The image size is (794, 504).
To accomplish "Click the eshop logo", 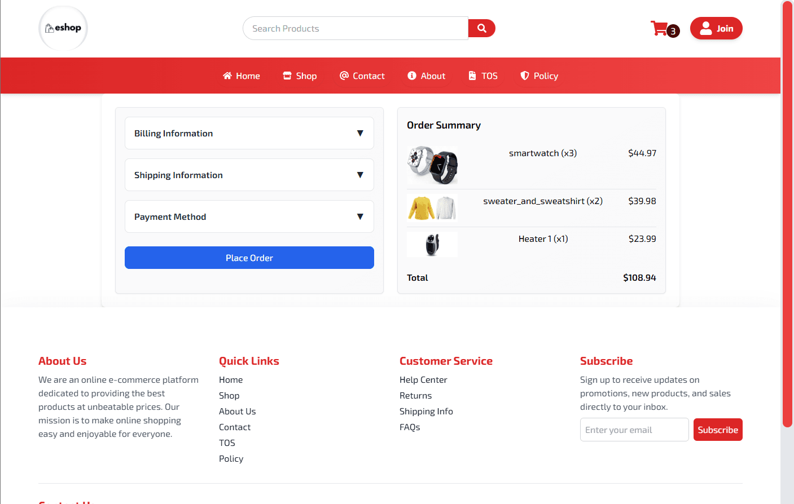I will (x=63, y=28).
